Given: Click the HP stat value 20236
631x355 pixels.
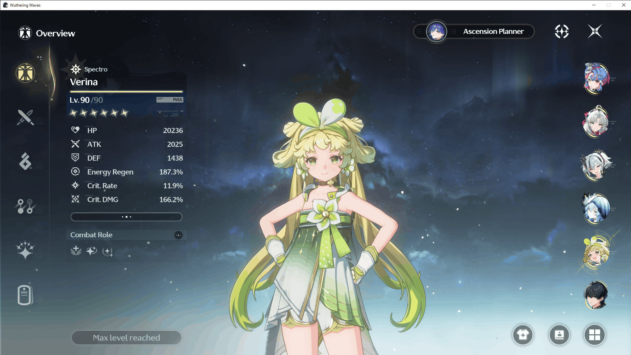Looking at the screenshot, I should click(173, 130).
